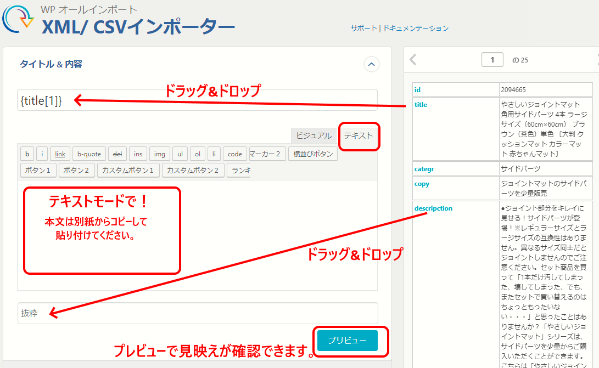Click the ins toolbar button
This screenshot has width=599, height=368.
pyautogui.click(x=138, y=154)
